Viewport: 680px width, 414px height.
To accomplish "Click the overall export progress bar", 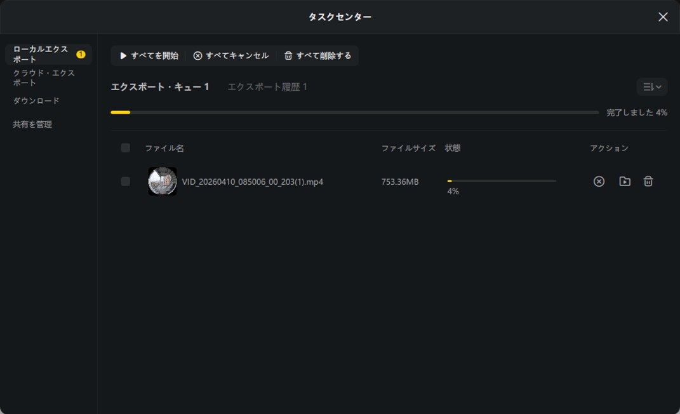I will (x=354, y=112).
